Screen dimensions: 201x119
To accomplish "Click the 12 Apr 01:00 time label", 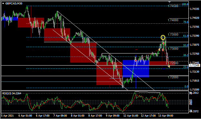I will click(x=131, y=116).
